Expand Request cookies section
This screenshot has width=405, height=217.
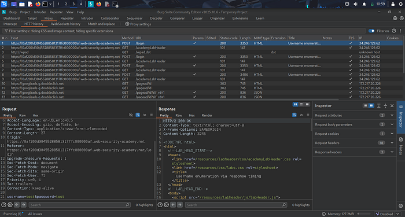pyautogui.click(x=392, y=134)
